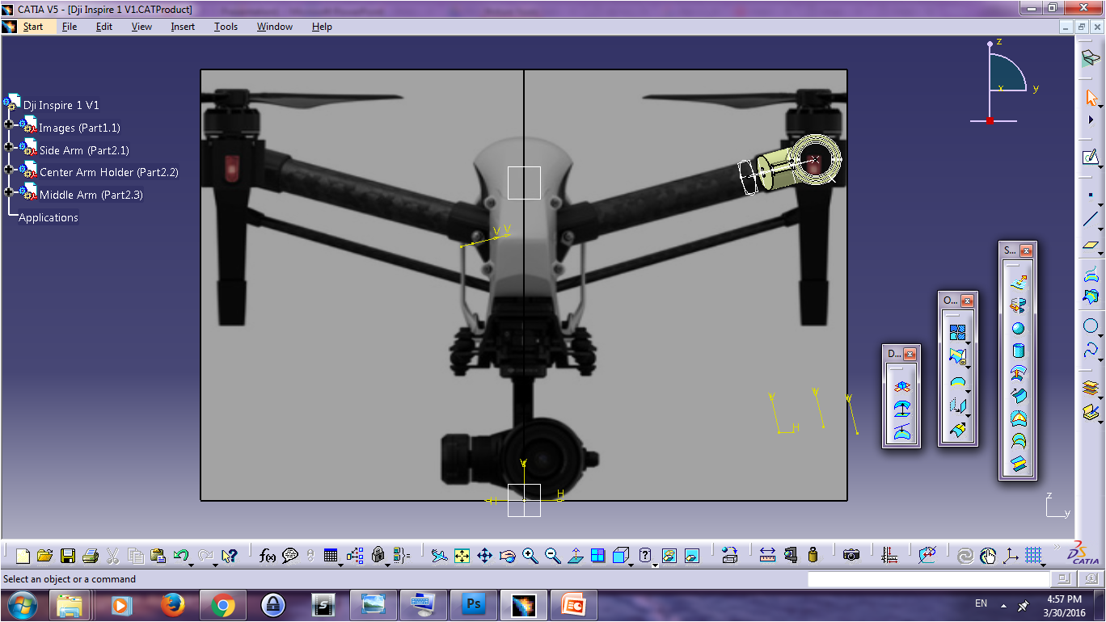Image resolution: width=1106 pixels, height=622 pixels.
Task: Select the Rotate view icon
Action: coord(507,555)
